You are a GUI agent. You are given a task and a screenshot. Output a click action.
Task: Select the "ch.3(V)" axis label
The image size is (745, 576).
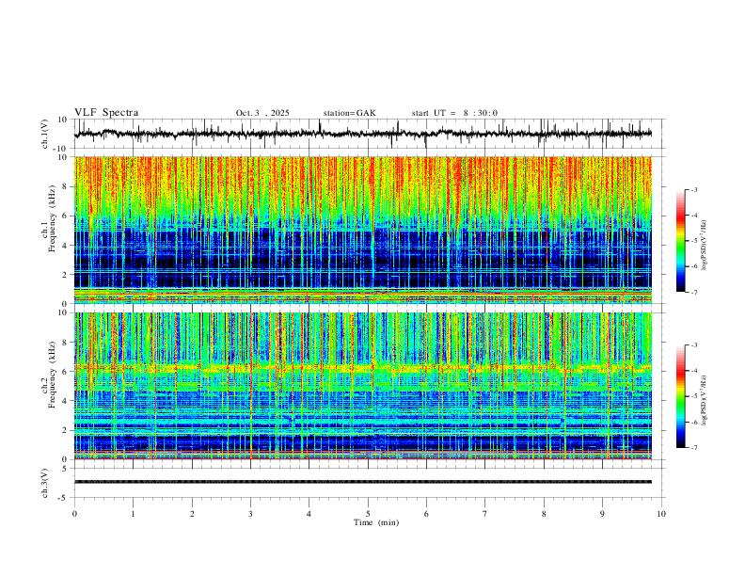coord(46,483)
